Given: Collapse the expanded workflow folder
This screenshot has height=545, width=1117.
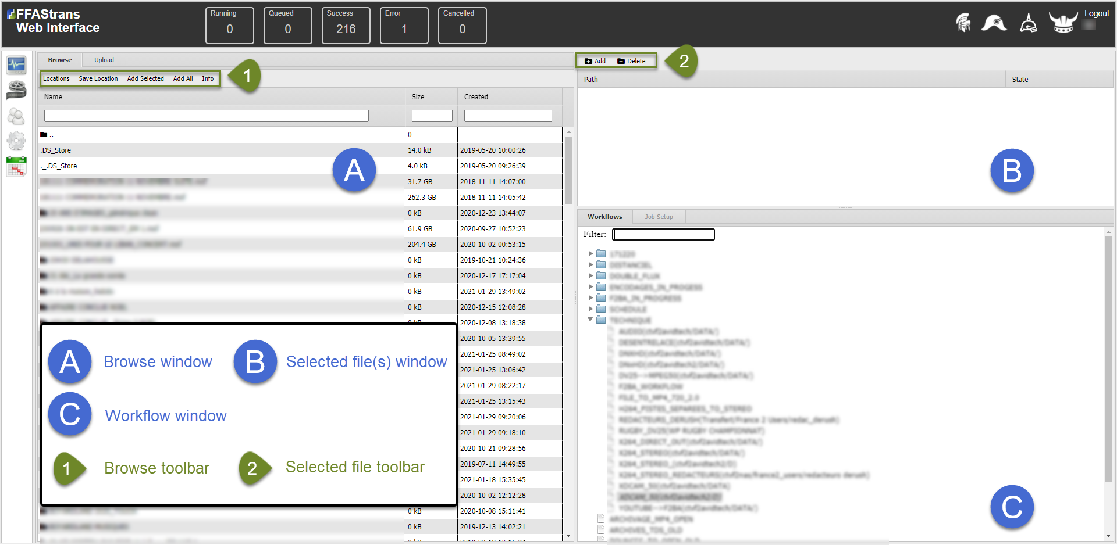Looking at the screenshot, I should click(590, 320).
